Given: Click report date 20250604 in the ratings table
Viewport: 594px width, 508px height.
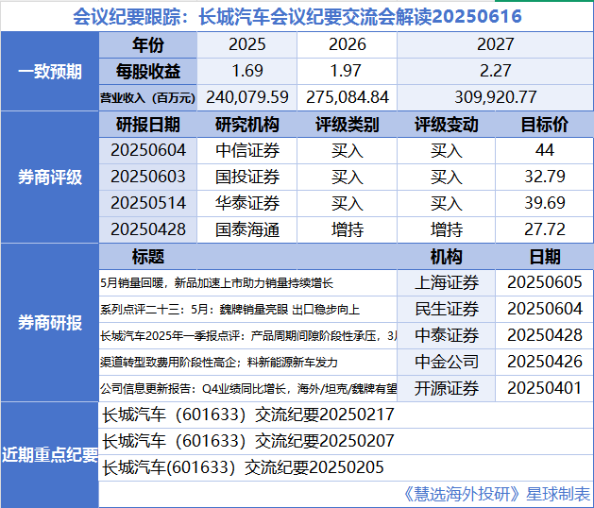Looking at the screenshot, I should tap(148, 150).
